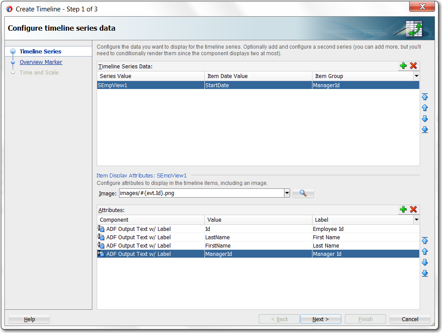Select Timeline Series wizard step
The image size is (442, 333).
click(x=40, y=51)
